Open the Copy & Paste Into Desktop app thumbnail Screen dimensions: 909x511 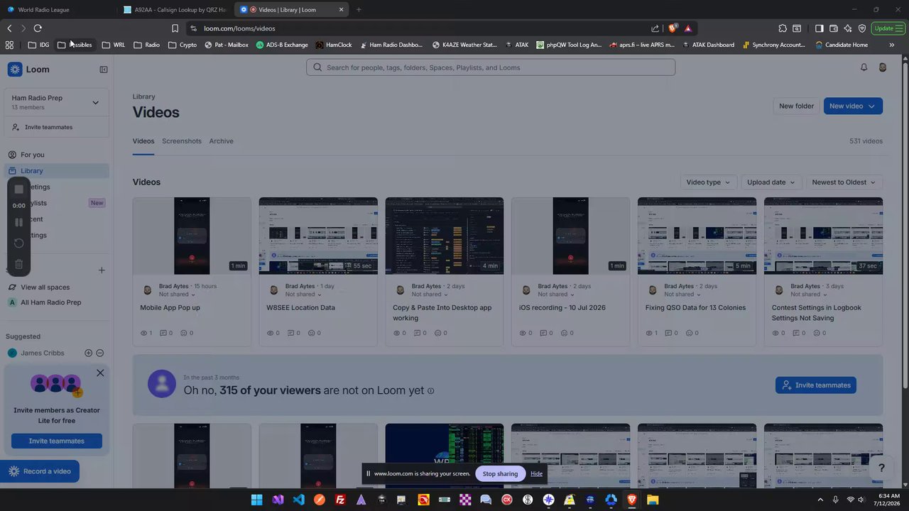pos(445,236)
